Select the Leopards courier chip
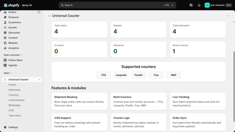The height and width of the screenshot is (132, 235). [x=121, y=75]
